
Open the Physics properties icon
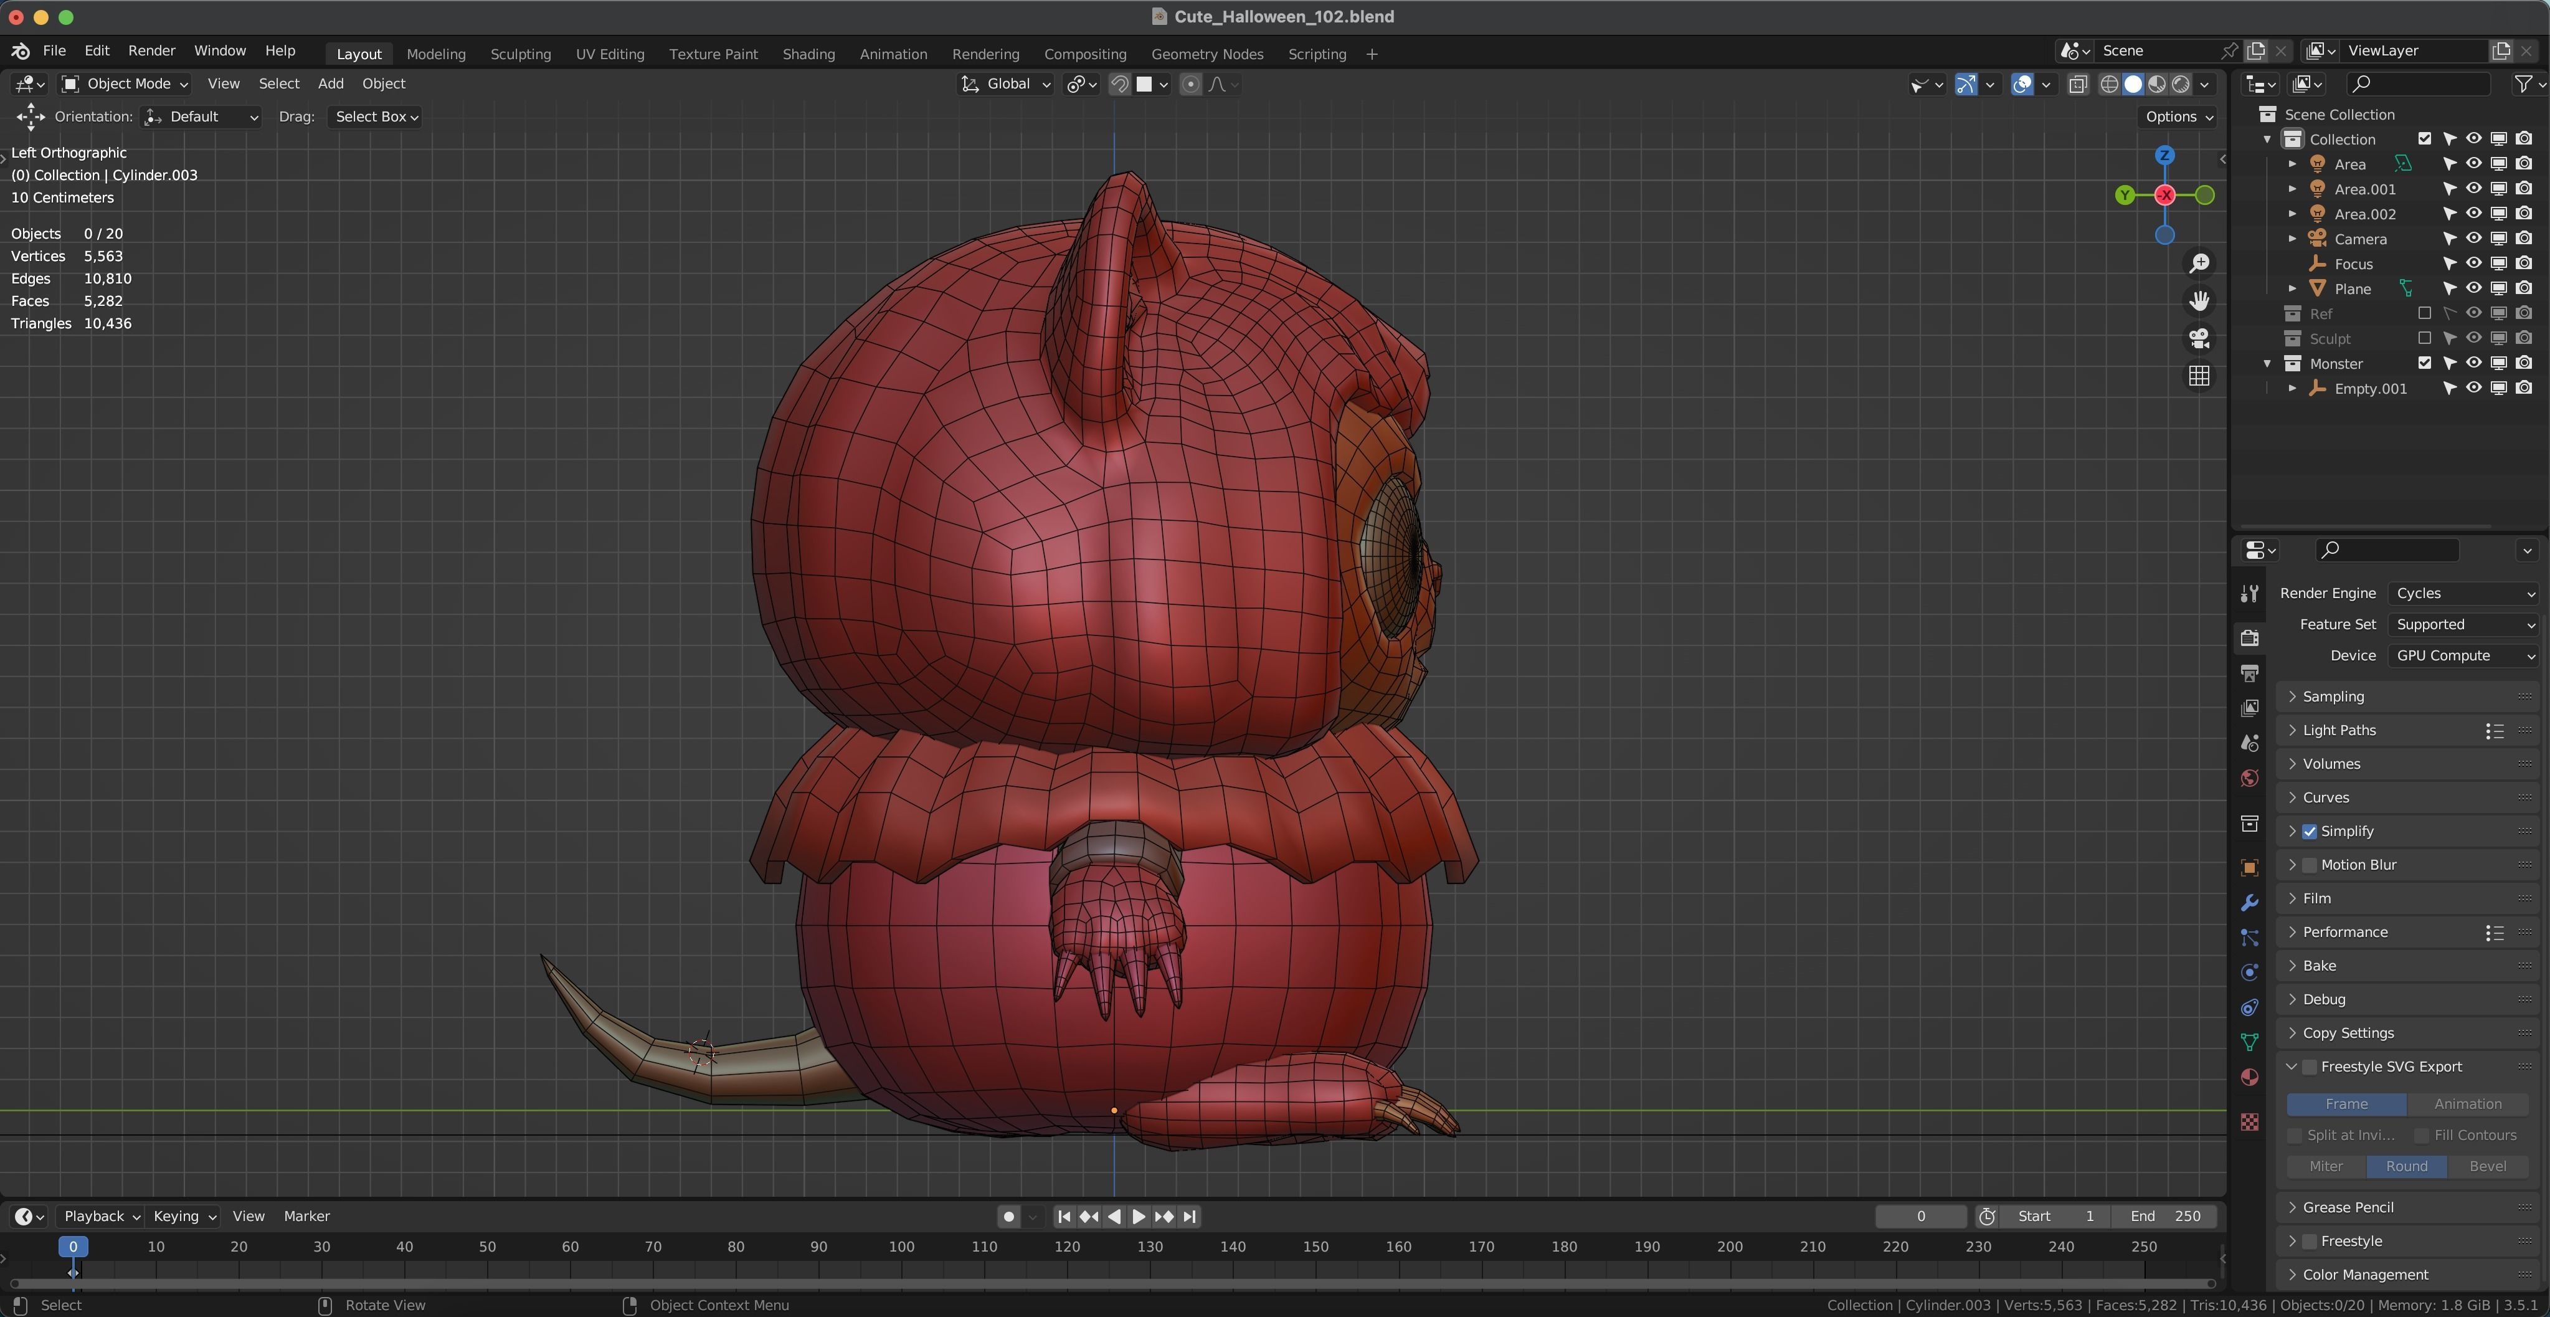(x=2249, y=972)
